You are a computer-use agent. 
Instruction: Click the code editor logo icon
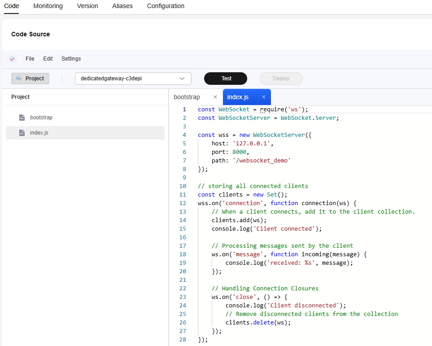pyautogui.click(x=12, y=58)
